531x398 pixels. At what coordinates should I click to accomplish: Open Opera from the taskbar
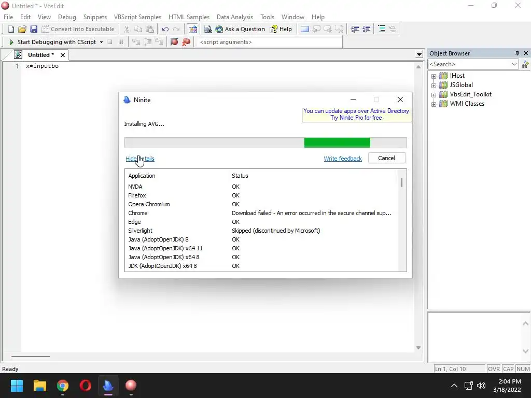point(86,386)
